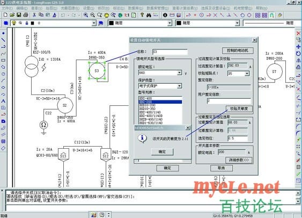Select the rectangle tool in left toolbar

3,60
